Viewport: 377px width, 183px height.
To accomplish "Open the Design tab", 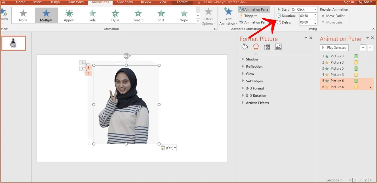I will tap(54, 2).
